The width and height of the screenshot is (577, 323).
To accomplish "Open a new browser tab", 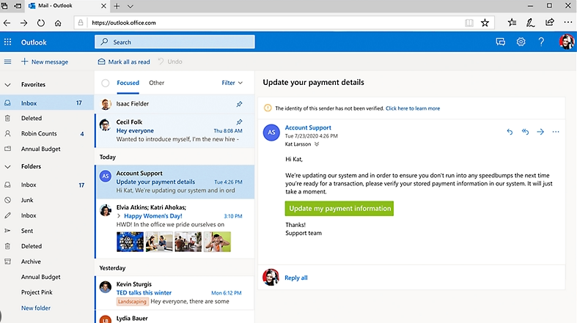I will 117,6.
